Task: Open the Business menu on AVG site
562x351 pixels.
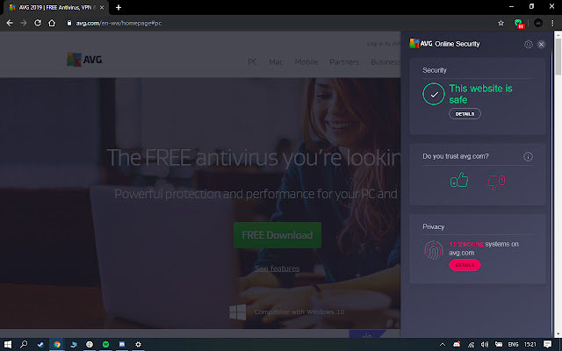Action: click(385, 62)
